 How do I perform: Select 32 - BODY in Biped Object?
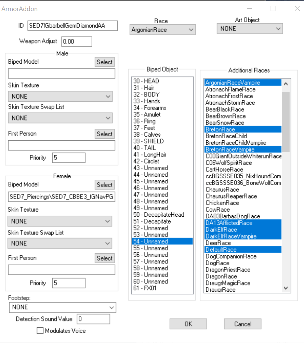pos(162,94)
